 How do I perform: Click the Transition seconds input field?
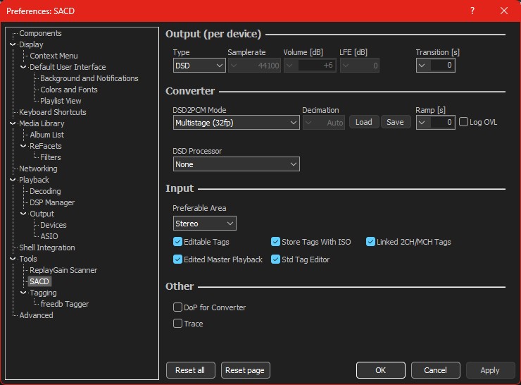click(442, 66)
